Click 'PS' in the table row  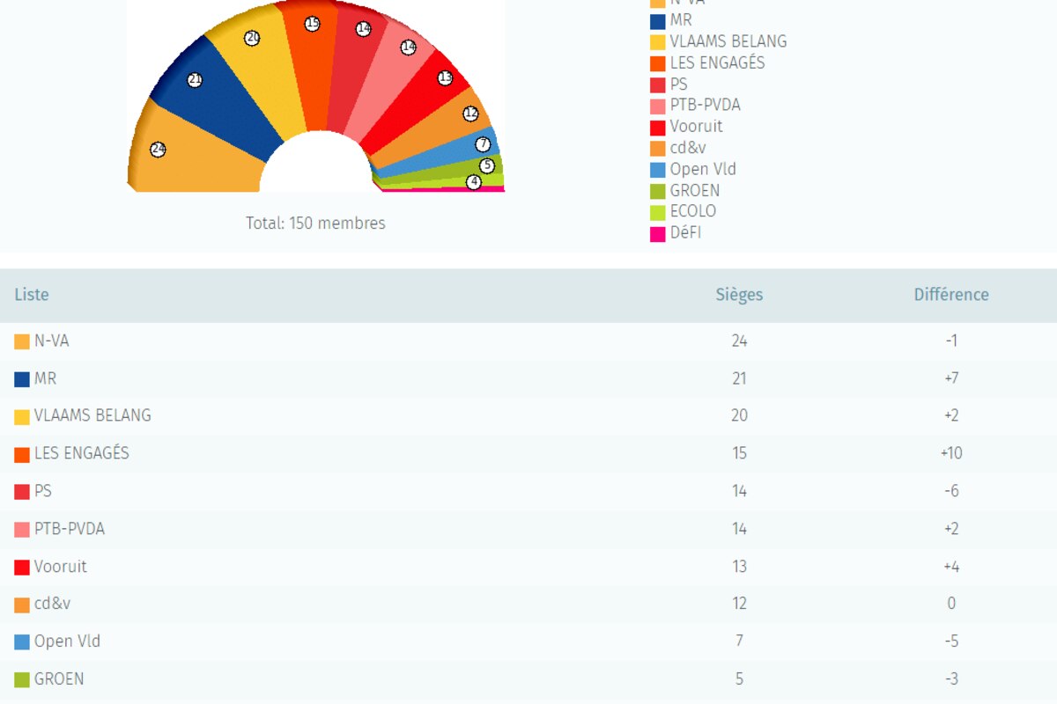click(43, 491)
